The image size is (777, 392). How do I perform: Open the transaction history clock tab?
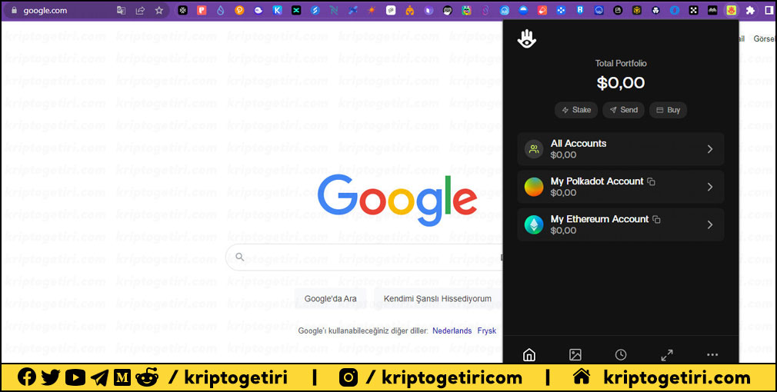pos(621,355)
